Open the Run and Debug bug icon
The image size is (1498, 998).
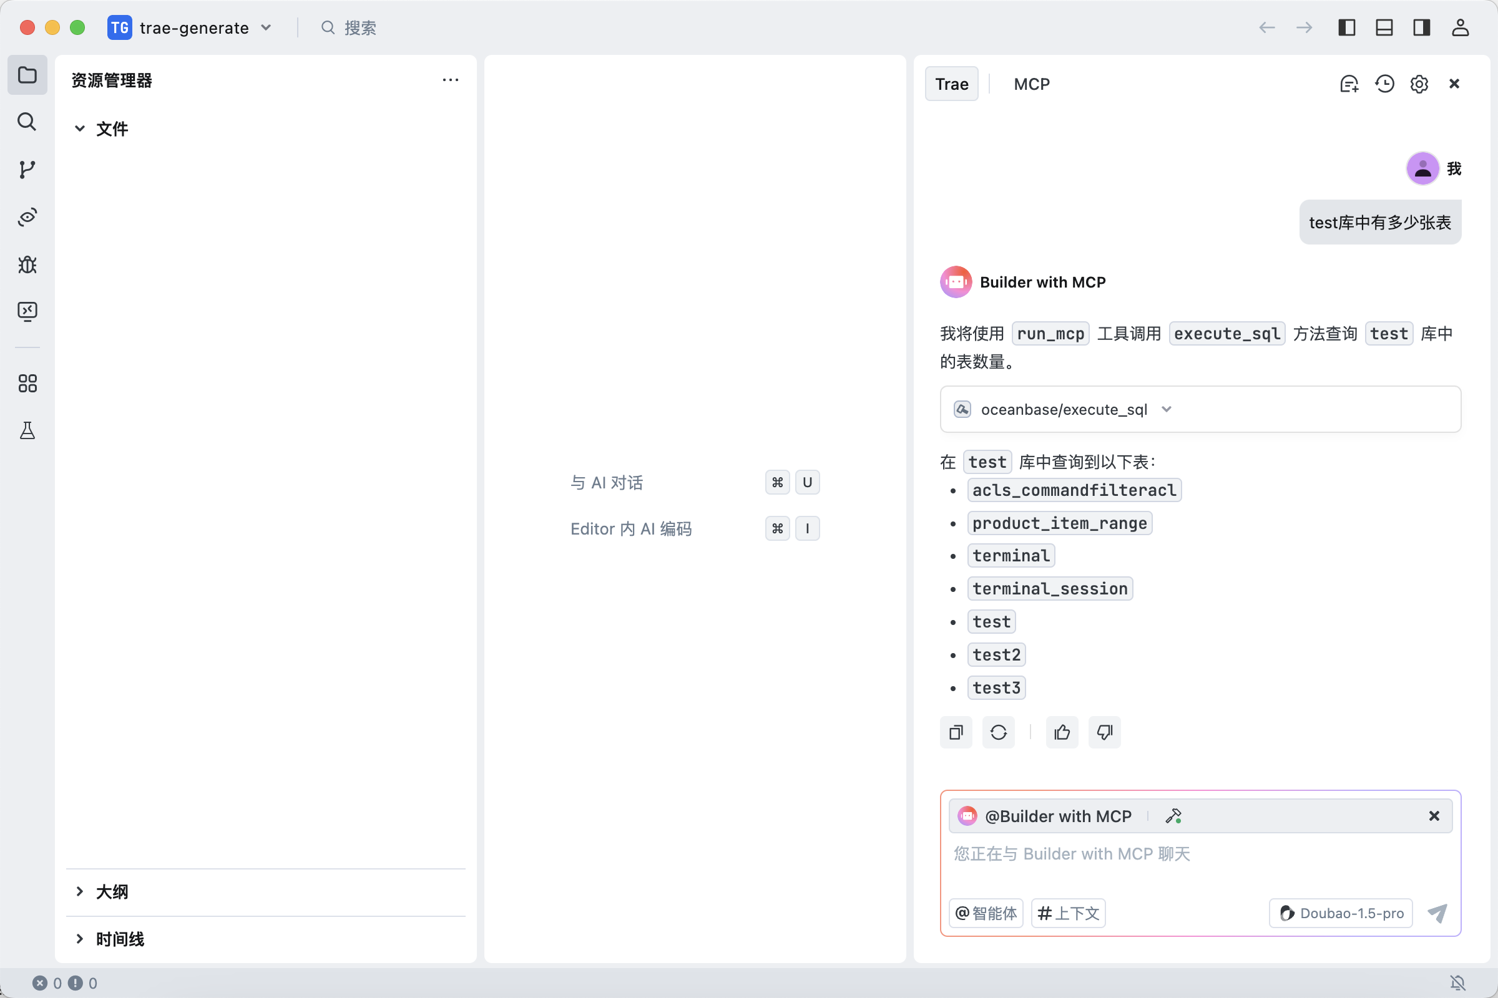(x=27, y=264)
